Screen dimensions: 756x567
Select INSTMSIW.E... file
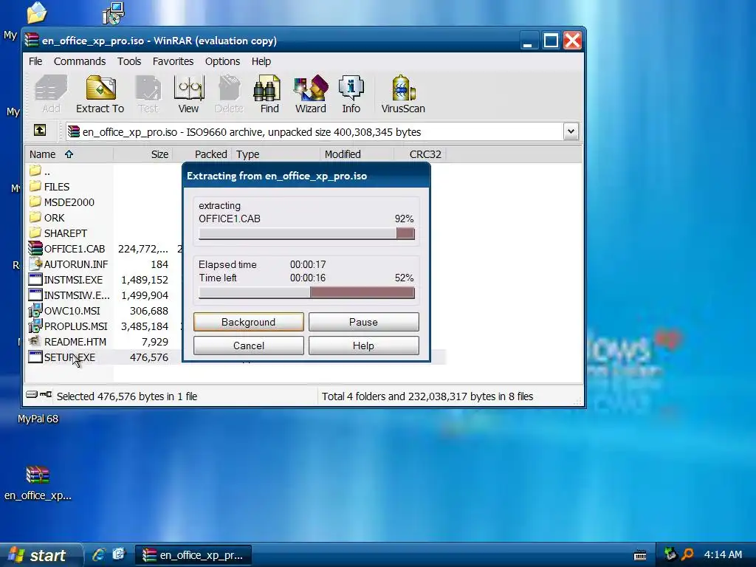pyautogui.click(x=69, y=295)
